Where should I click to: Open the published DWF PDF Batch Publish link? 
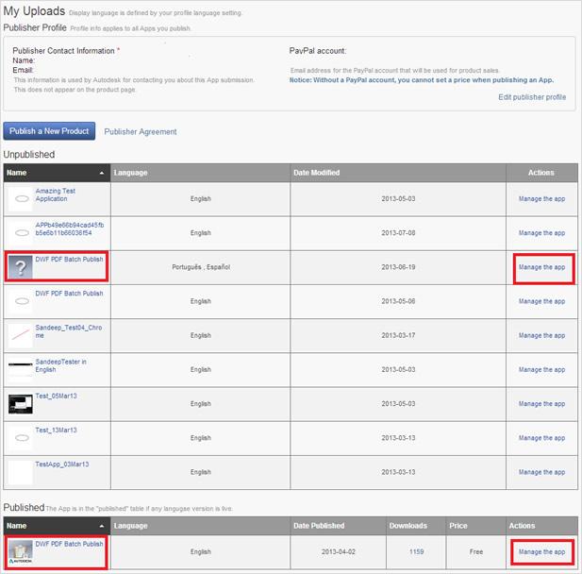69,544
